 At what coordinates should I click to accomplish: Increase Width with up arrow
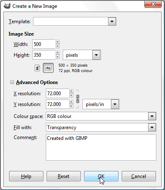click(58, 42)
